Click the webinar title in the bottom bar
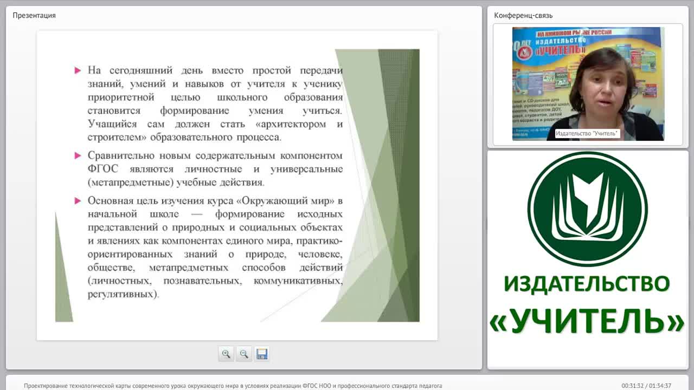This screenshot has height=390, width=694. 233,386
